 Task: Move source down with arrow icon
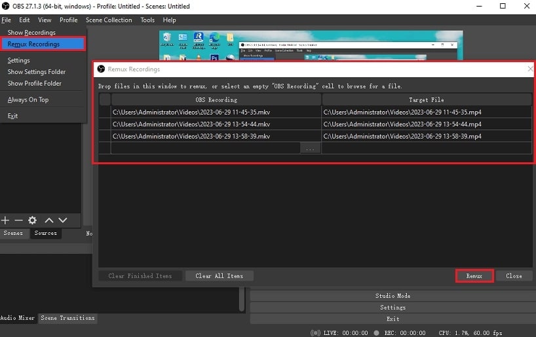pyautogui.click(x=62, y=221)
